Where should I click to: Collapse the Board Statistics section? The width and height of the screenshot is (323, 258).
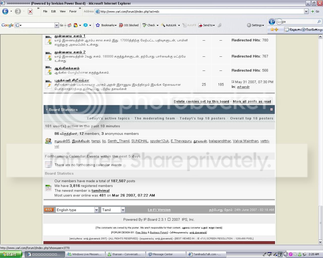272,110
